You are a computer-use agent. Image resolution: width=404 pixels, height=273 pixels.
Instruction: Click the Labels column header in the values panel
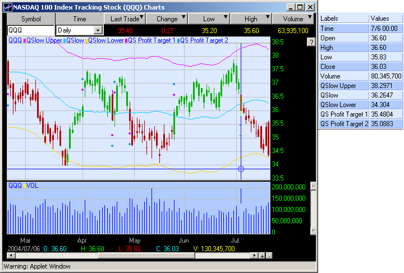pyautogui.click(x=344, y=18)
